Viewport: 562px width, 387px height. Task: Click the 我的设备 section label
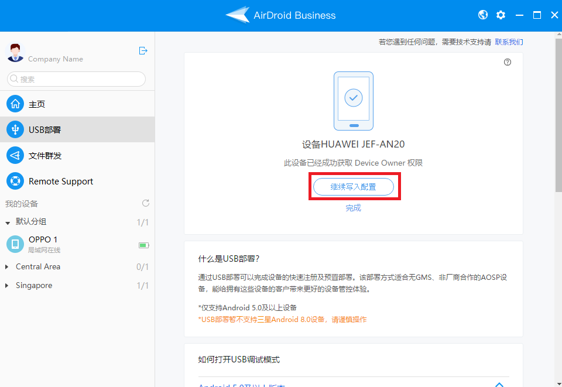coord(22,204)
